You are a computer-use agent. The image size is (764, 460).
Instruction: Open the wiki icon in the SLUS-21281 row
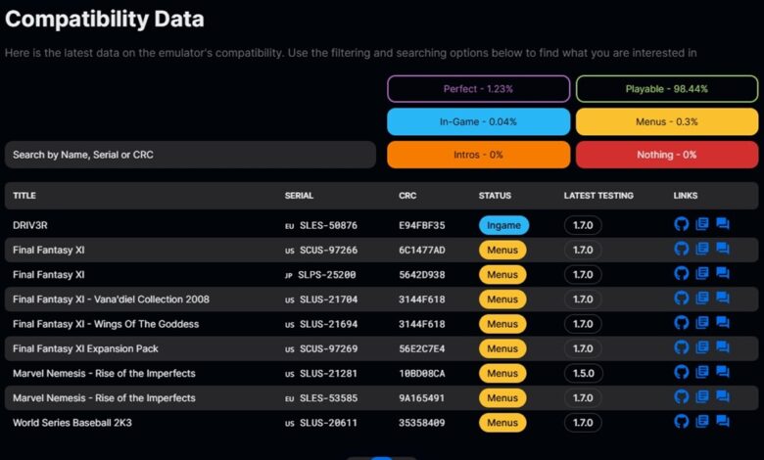click(702, 373)
